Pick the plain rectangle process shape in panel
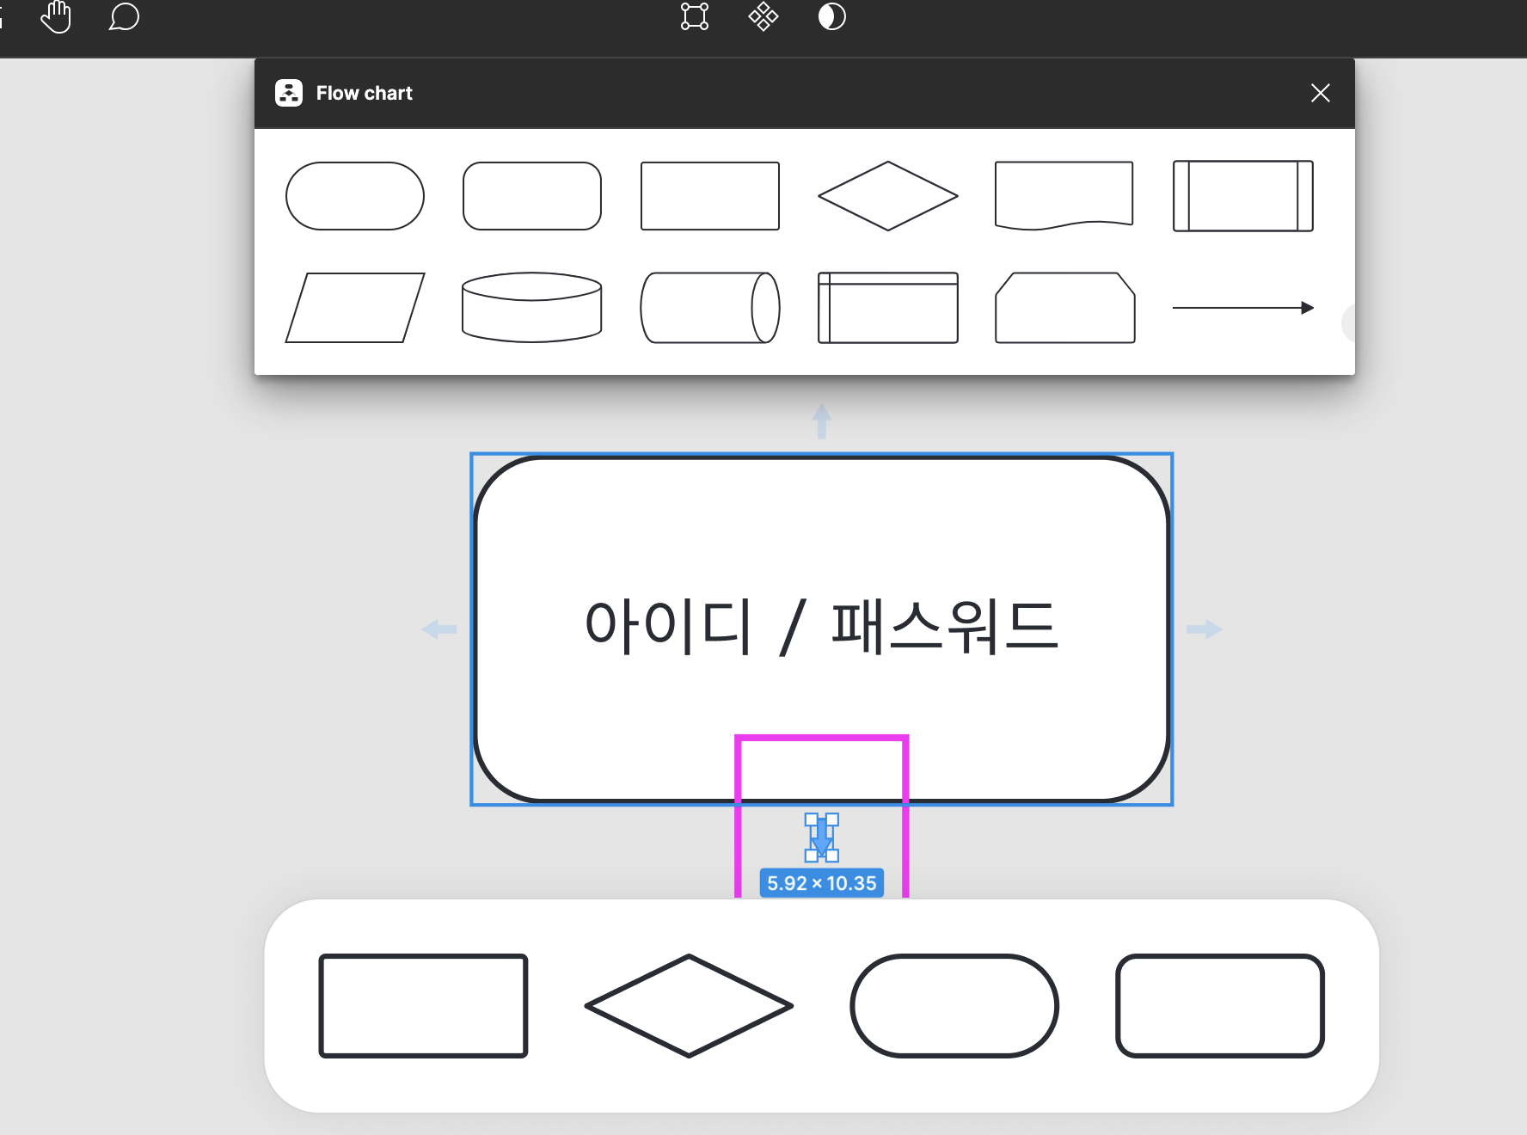The image size is (1527, 1135). [x=710, y=196]
